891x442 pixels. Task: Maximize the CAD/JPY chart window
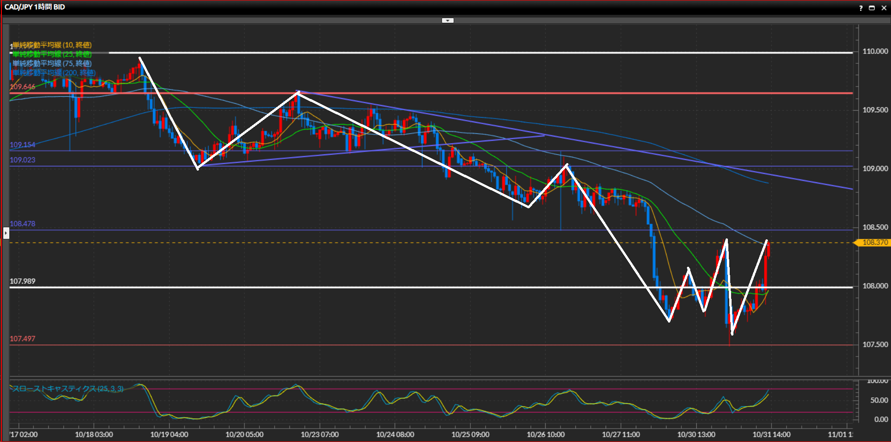[x=872, y=8]
